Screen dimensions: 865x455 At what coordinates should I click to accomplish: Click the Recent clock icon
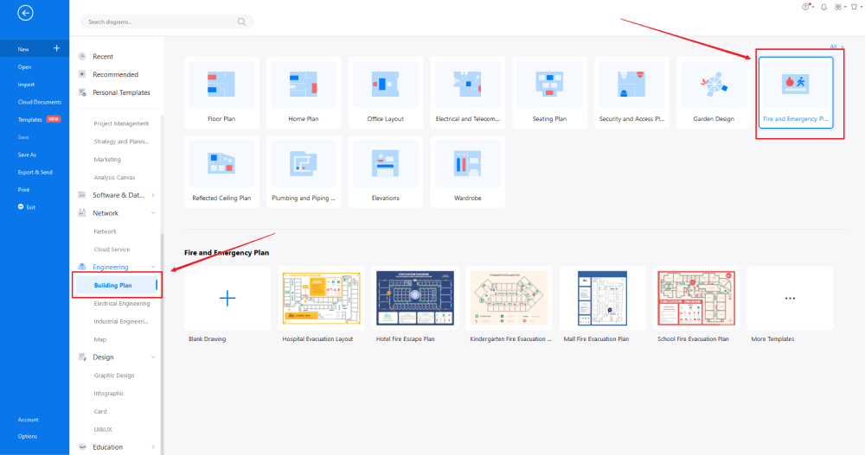pyautogui.click(x=82, y=56)
